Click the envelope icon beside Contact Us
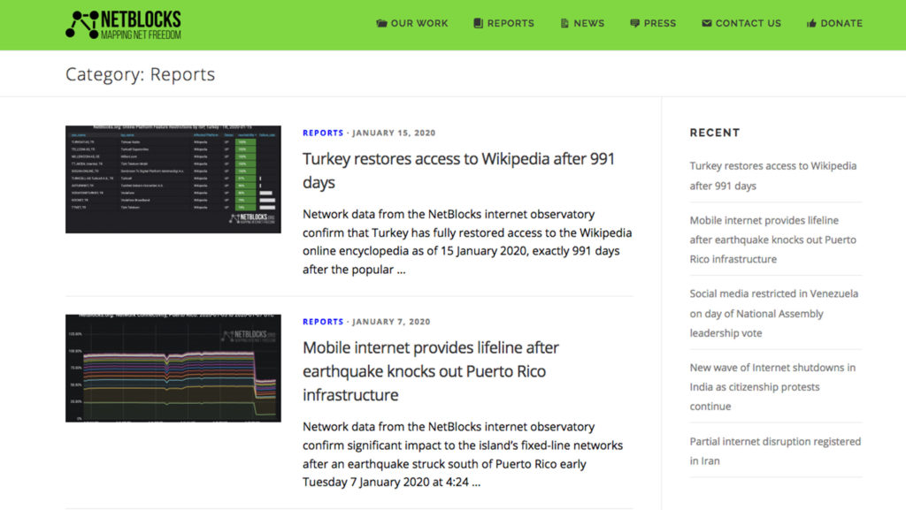The width and height of the screenshot is (906, 510). pos(706,23)
